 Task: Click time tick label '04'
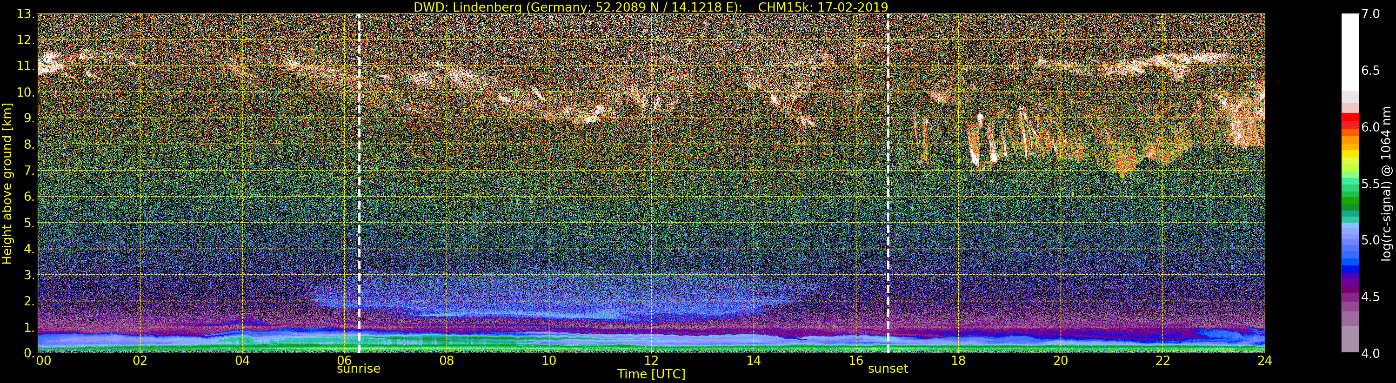242,360
